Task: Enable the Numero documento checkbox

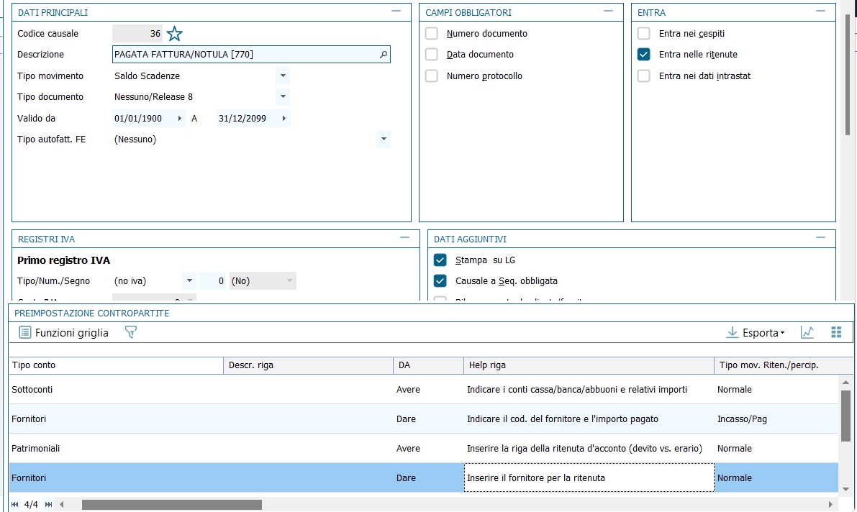Action: click(x=432, y=34)
